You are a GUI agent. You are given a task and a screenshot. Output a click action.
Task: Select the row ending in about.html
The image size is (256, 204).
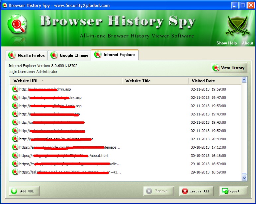click(125, 156)
